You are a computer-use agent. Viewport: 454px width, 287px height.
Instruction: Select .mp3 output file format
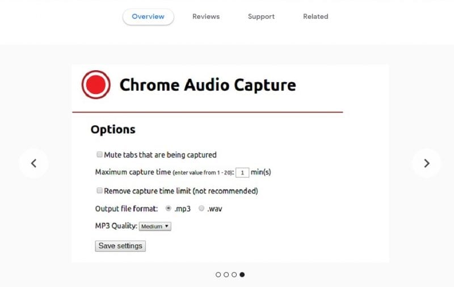168,208
